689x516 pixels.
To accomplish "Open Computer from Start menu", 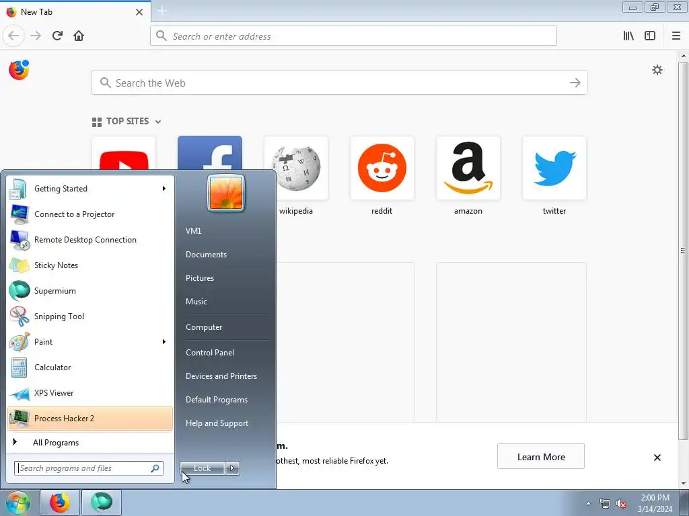I will pyautogui.click(x=204, y=327).
